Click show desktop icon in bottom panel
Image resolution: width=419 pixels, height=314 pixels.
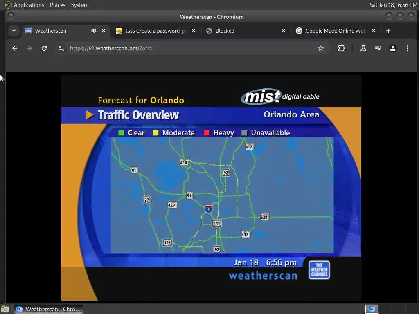tap(5, 310)
